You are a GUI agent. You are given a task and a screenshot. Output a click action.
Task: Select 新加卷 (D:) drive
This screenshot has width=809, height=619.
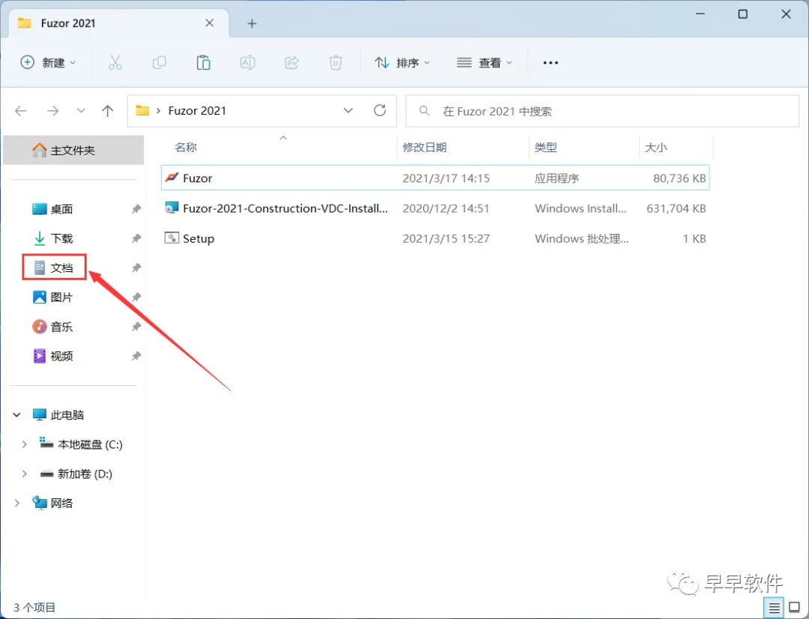85,474
